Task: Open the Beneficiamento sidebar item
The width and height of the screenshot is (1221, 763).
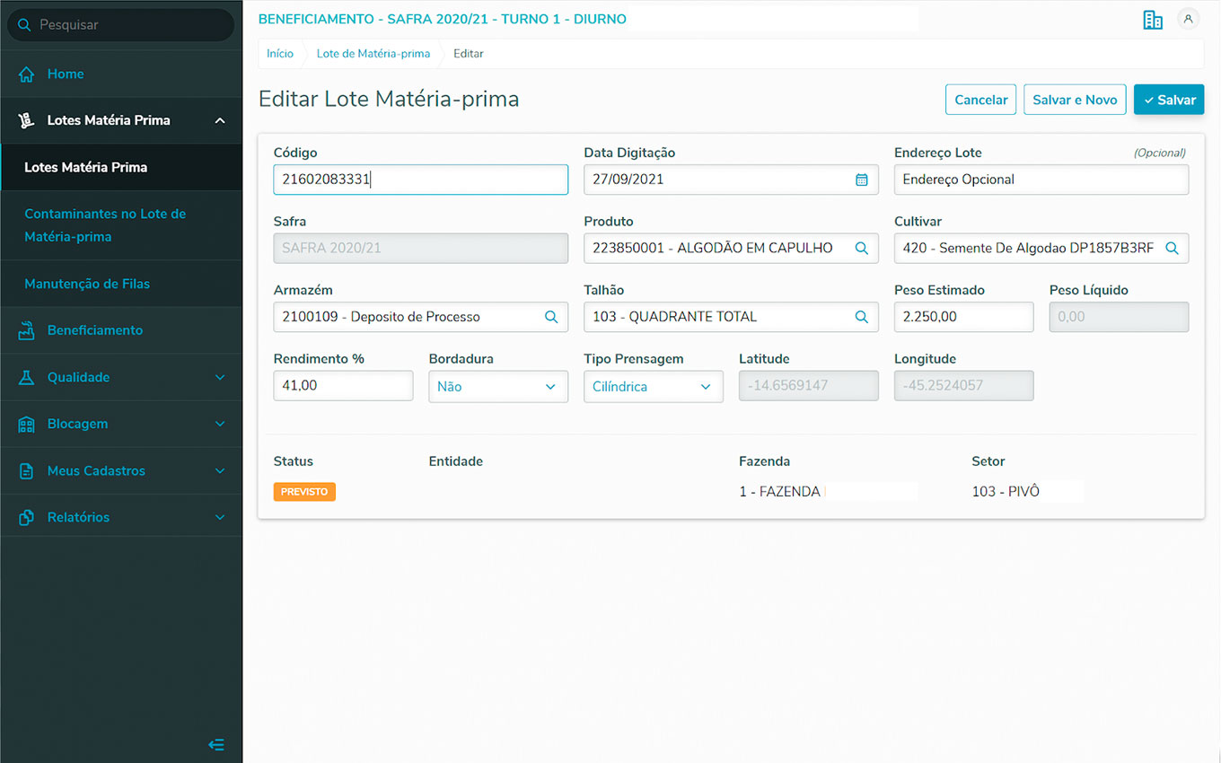Action: [x=94, y=330]
